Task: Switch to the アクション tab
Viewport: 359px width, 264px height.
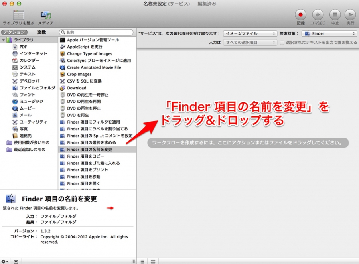Action: (14, 32)
